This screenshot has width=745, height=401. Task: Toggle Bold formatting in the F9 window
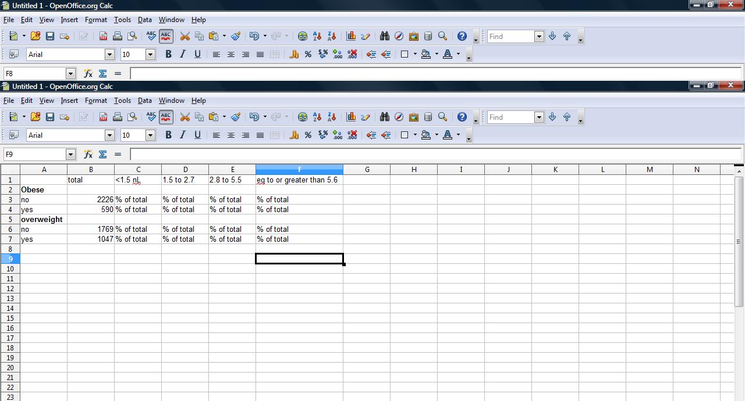(168, 135)
